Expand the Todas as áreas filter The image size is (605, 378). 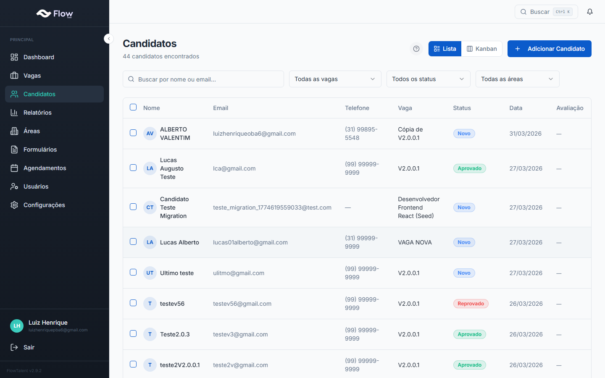pos(517,79)
